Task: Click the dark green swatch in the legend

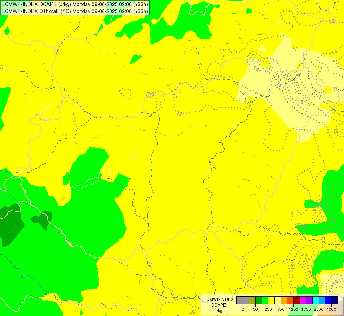Action: [x=259, y=300]
